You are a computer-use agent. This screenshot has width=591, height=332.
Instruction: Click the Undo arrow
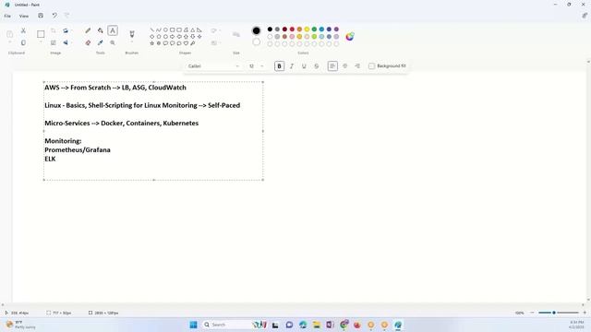[x=54, y=16]
